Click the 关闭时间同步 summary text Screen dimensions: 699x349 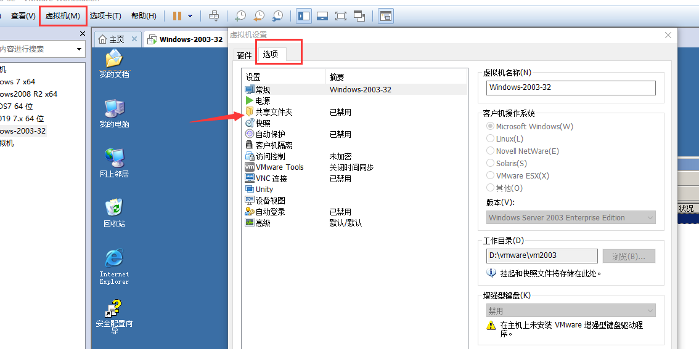click(351, 167)
